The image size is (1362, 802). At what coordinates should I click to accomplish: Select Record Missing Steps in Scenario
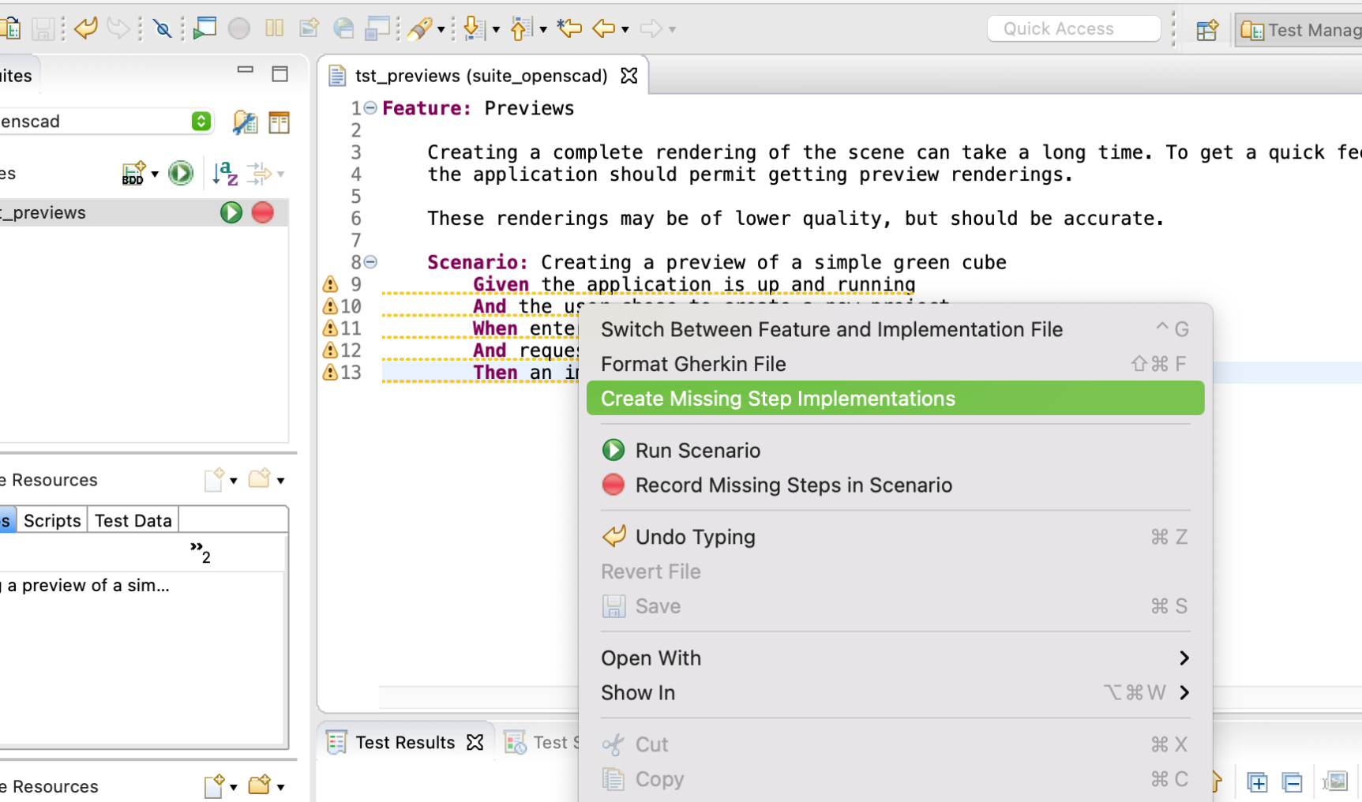(793, 485)
